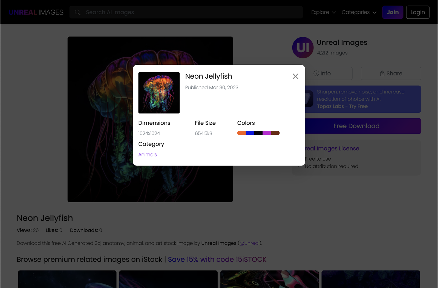Open the Topaz Labs Try Free ad

(363, 99)
